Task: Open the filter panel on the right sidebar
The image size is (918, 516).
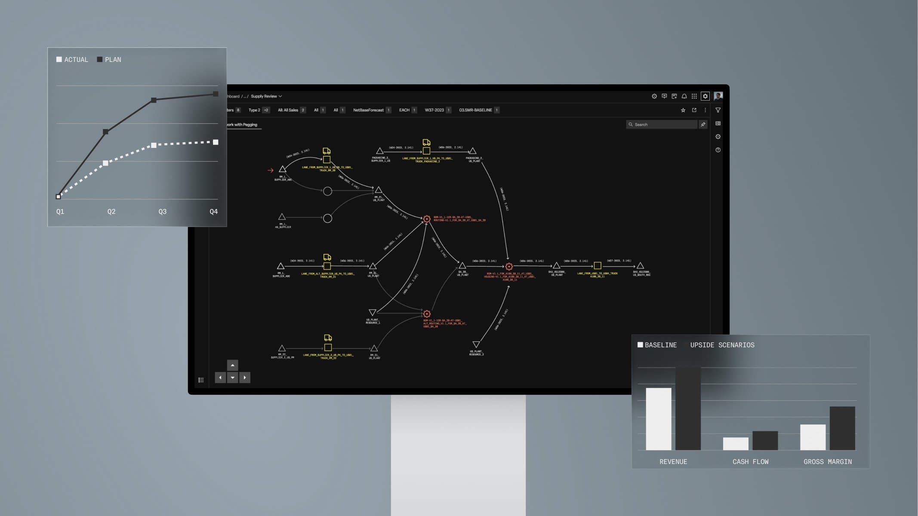Action: tap(718, 110)
